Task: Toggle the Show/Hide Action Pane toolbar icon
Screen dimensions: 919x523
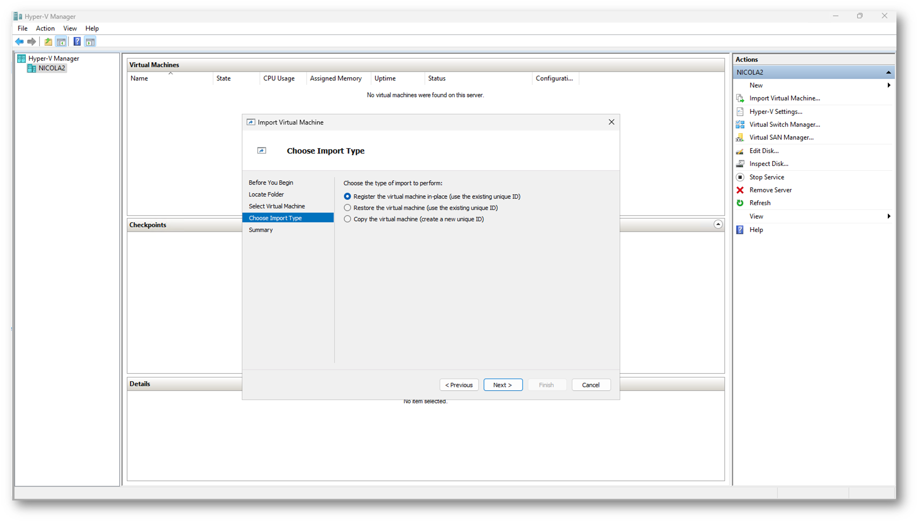Action: tap(90, 41)
